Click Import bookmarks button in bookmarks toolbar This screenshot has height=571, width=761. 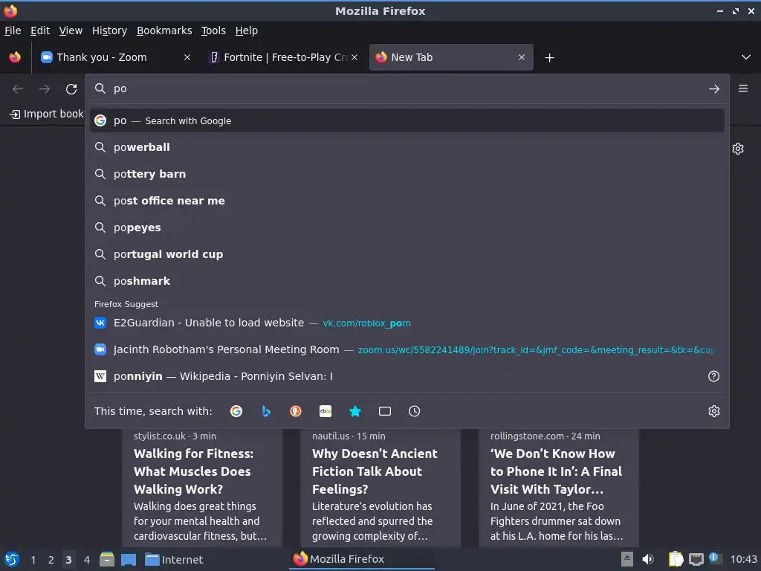[x=47, y=114]
